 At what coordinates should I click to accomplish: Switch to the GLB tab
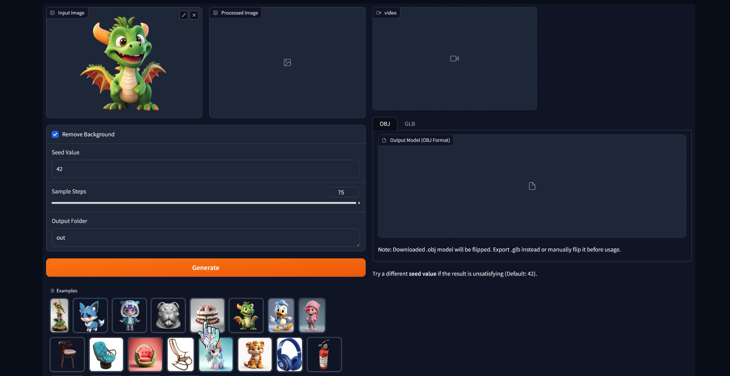[410, 124]
